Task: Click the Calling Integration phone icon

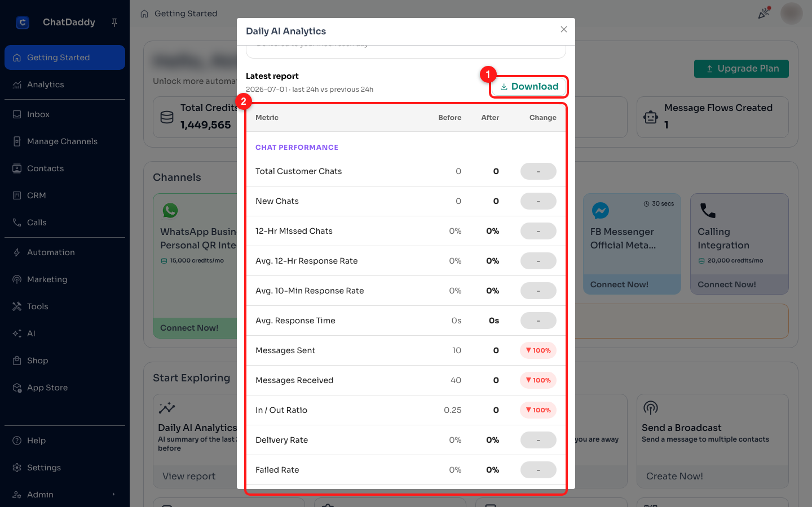Action: point(708,211)
